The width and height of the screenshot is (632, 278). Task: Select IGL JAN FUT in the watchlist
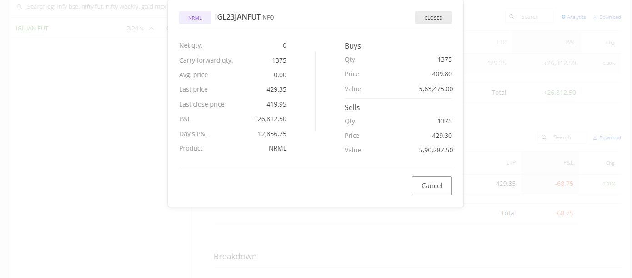(x=32, y=28)
